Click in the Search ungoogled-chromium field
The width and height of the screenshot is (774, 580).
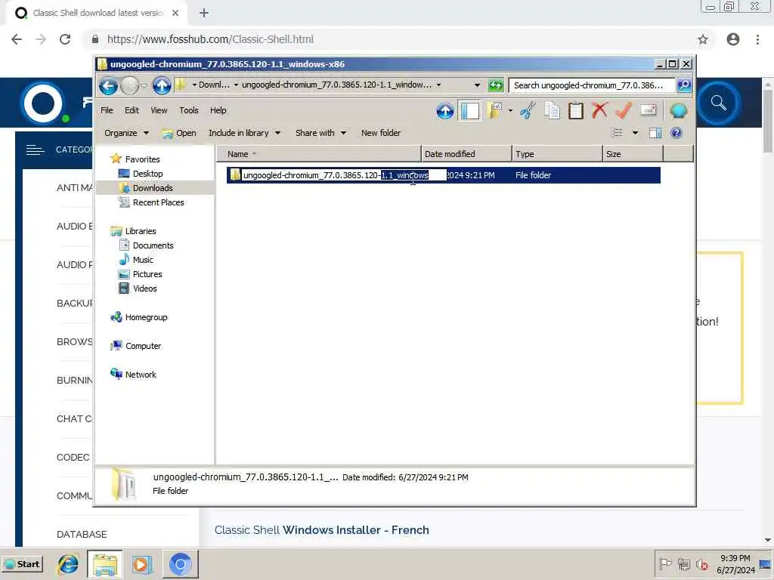coord(591,85)
